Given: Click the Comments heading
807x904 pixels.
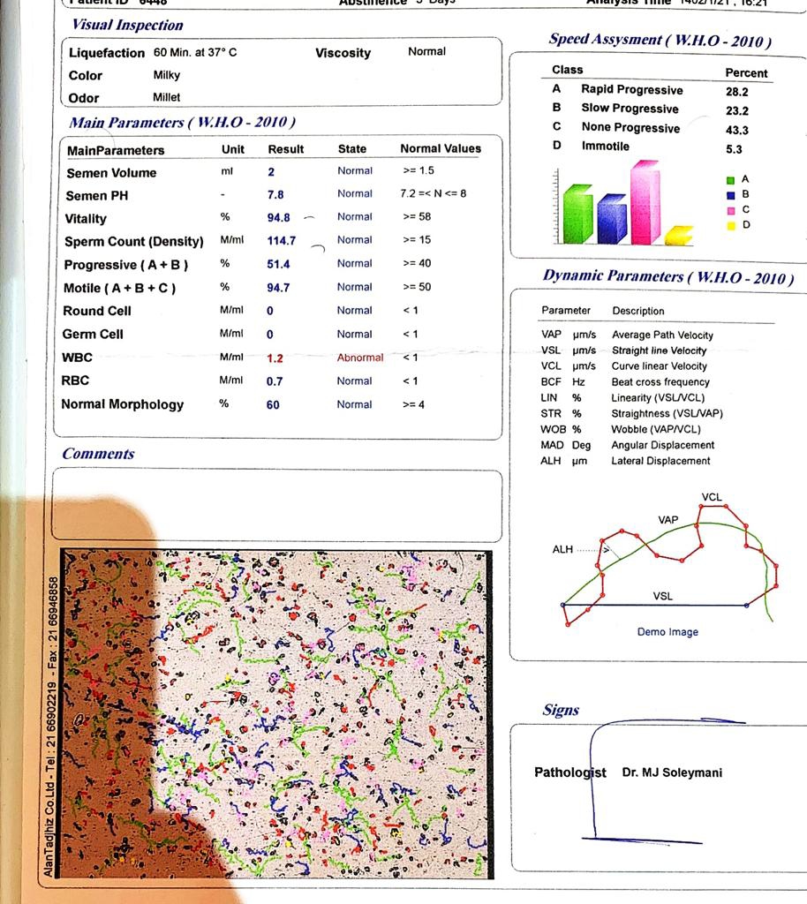Looking at the screenshot, I should (99, 454).
